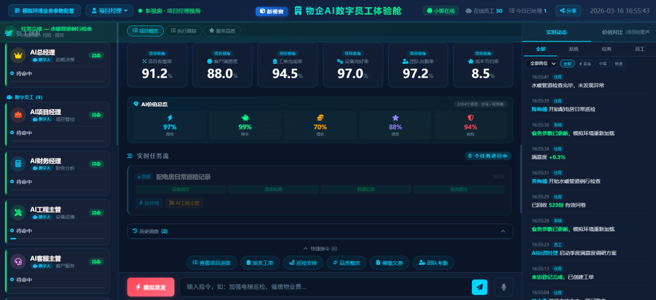Select the 系统 feed filter tab

pyautogui.click(x=573, y=49)
